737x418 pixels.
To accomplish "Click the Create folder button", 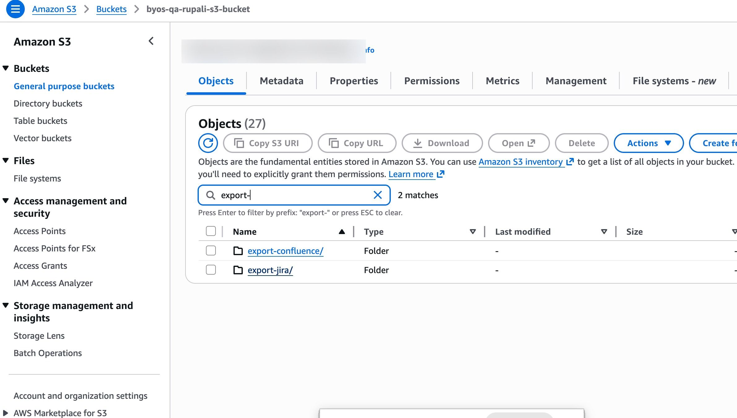I will click(713, 143).
